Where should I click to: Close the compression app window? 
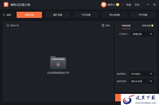(154, 5)
